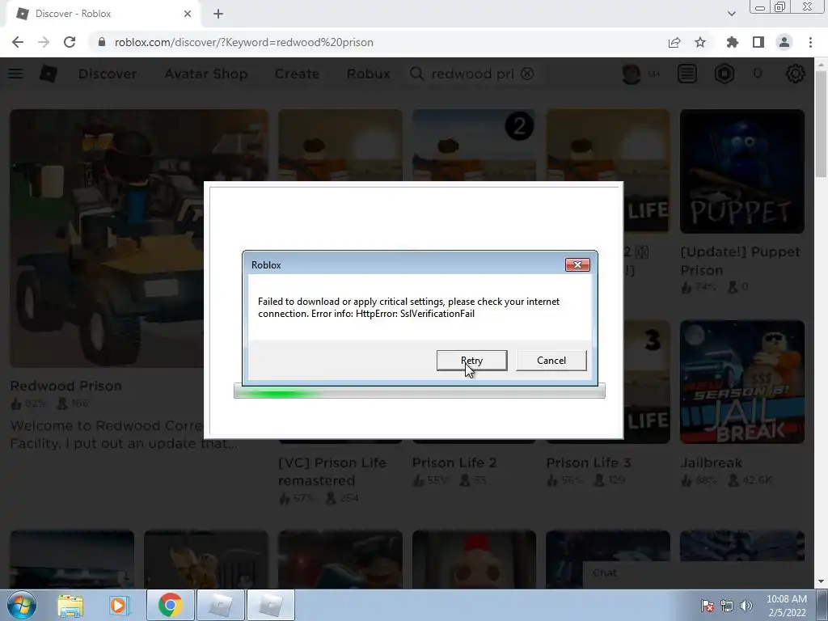Close the Roblox error dialog with X
Image resolution: width=828 pixels, height=621 pixels.
point(577,264)
